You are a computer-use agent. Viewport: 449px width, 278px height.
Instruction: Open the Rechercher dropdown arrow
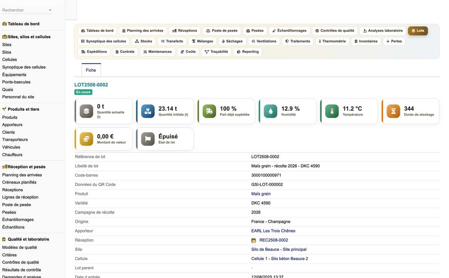tap(50, 10)
